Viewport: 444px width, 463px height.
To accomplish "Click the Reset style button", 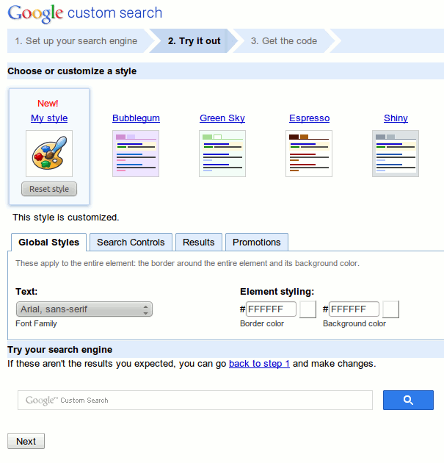I will [x=49, y=189].
